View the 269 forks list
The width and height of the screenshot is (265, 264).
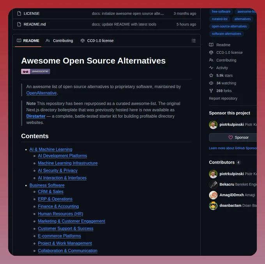tap(224, 91)
